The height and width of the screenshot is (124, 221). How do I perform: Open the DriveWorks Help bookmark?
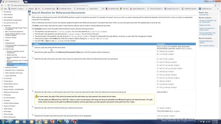112,9
